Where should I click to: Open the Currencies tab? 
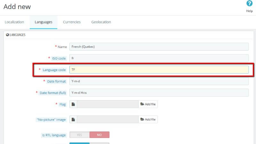click(72, 22)
